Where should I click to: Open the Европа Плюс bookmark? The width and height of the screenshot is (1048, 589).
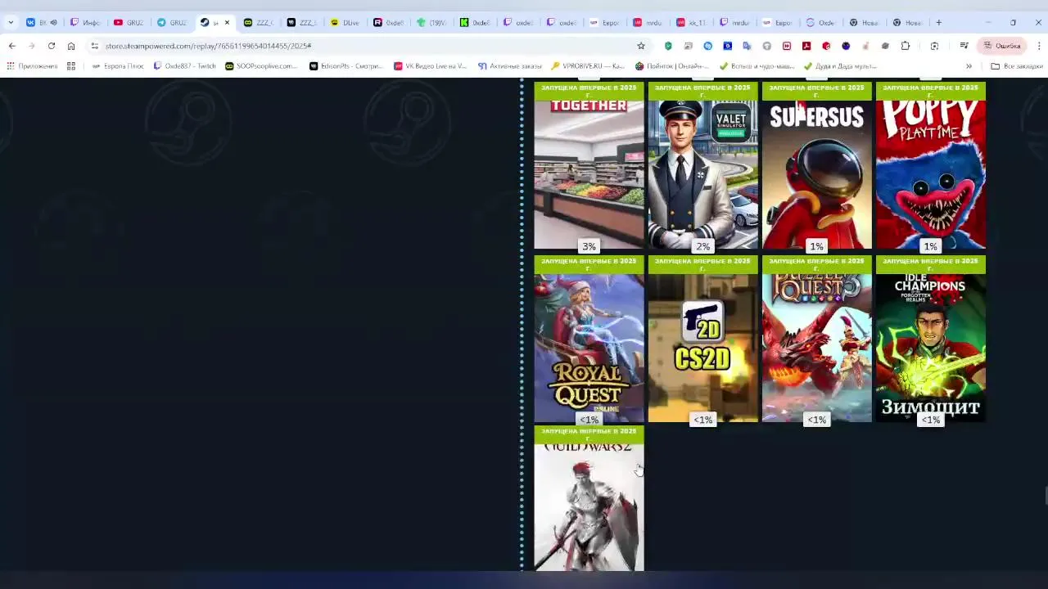118,66
